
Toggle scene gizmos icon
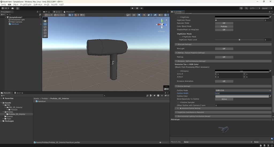(x=165, y=15)
